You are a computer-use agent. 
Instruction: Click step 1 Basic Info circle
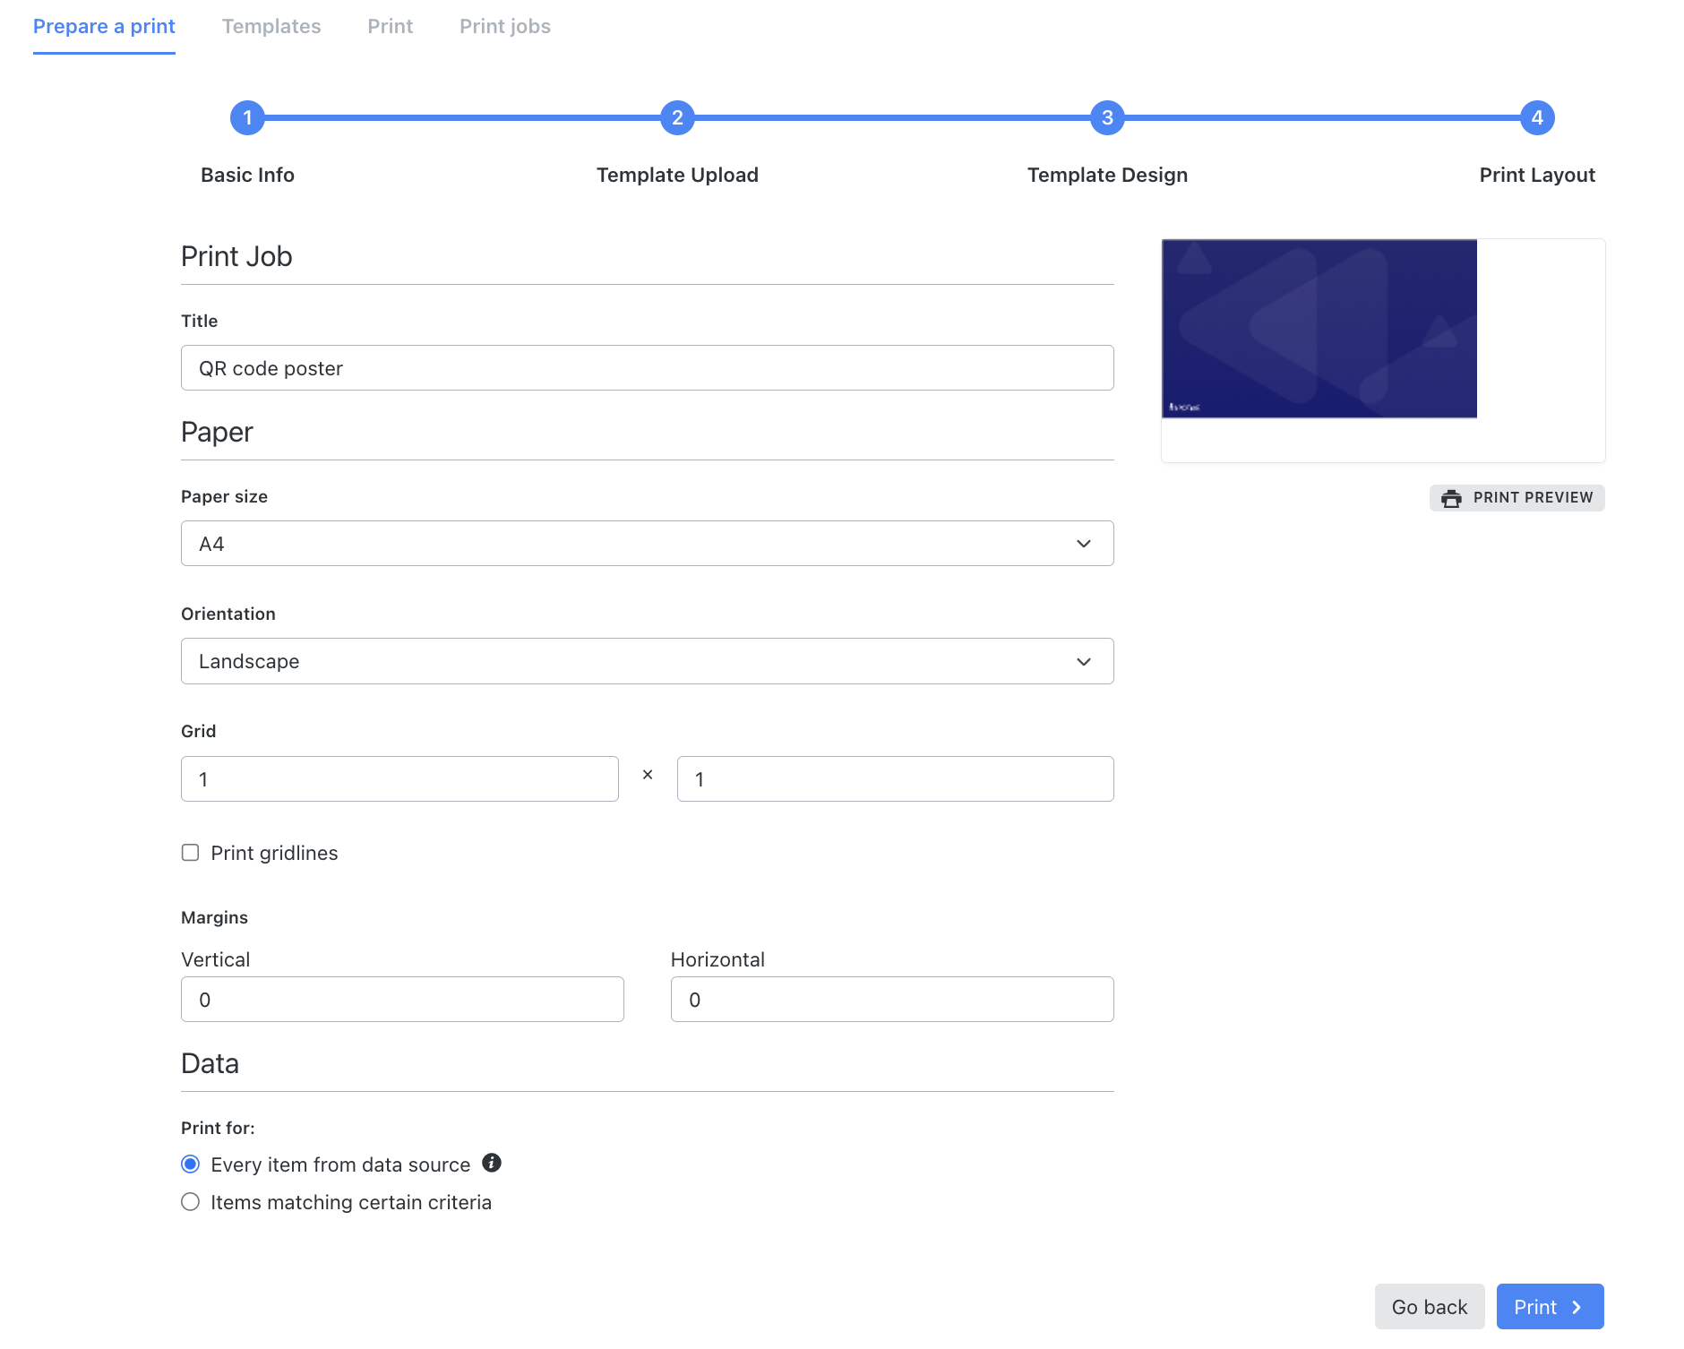coord(247,117)
